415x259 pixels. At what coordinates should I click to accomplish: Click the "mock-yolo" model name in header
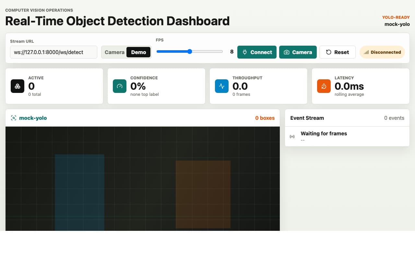click(x=397, y=24)
